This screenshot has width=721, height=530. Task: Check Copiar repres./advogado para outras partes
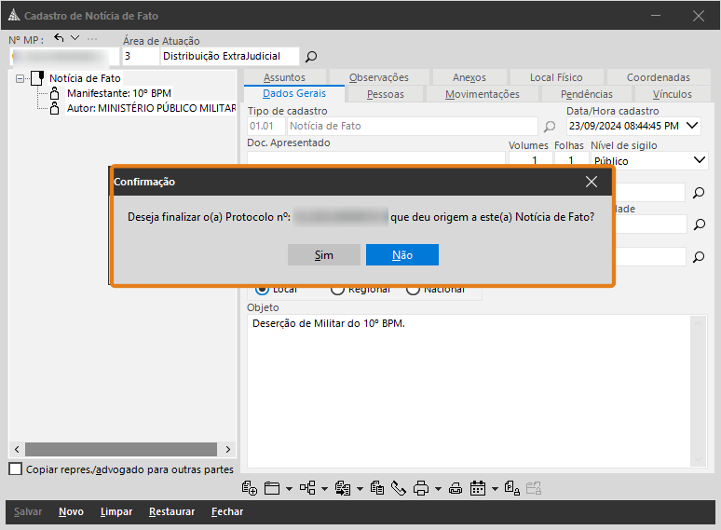coord(16,469)
